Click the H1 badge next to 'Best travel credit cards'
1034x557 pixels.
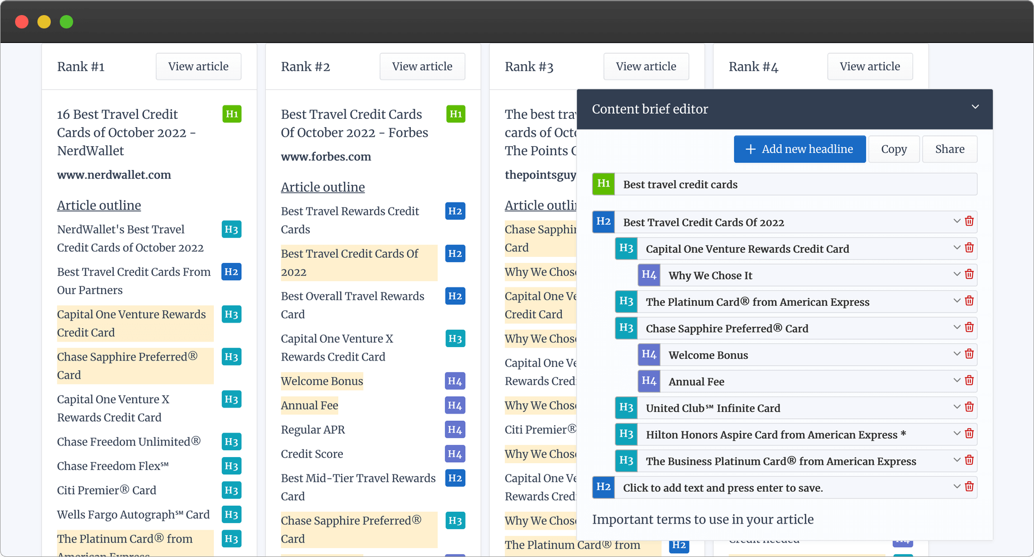[603, 184]
